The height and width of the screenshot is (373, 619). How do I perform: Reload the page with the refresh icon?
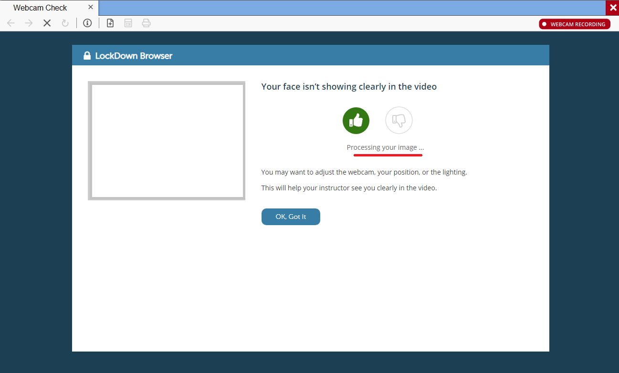[x=65, y=23]
